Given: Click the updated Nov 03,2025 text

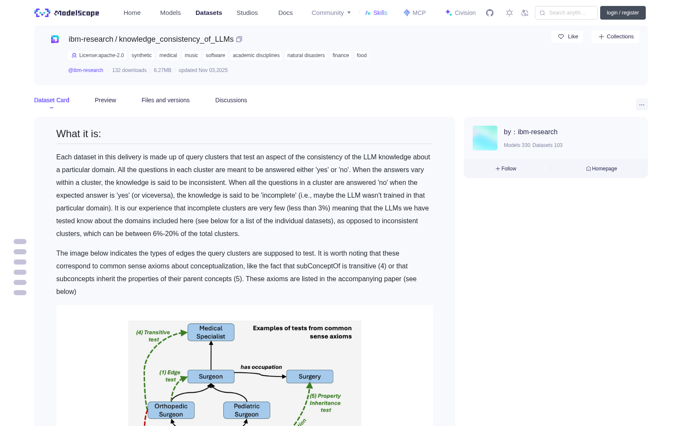Looking at the screenshot, I should 203,70.
